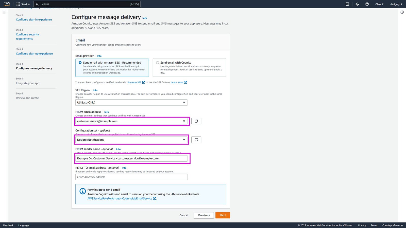Open the AWS help icon
This screenshot has height=228, width=406.
[x=367, y=4]
